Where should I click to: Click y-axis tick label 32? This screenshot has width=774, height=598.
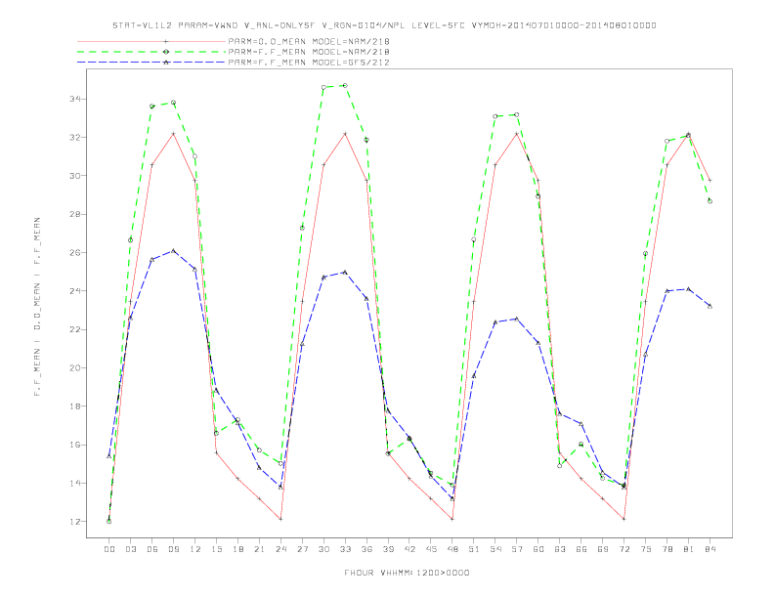[x=75, y=137]
